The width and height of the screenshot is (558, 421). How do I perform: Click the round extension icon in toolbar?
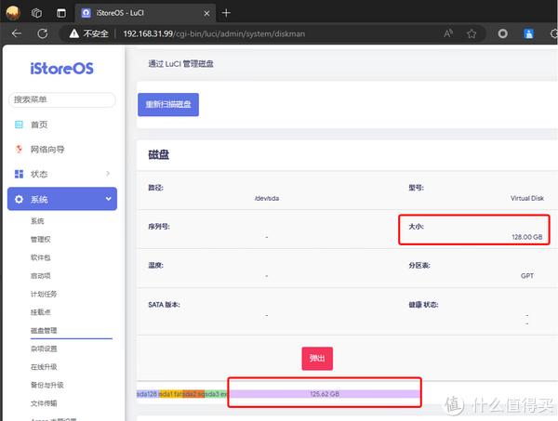click(x=502, y=33)
